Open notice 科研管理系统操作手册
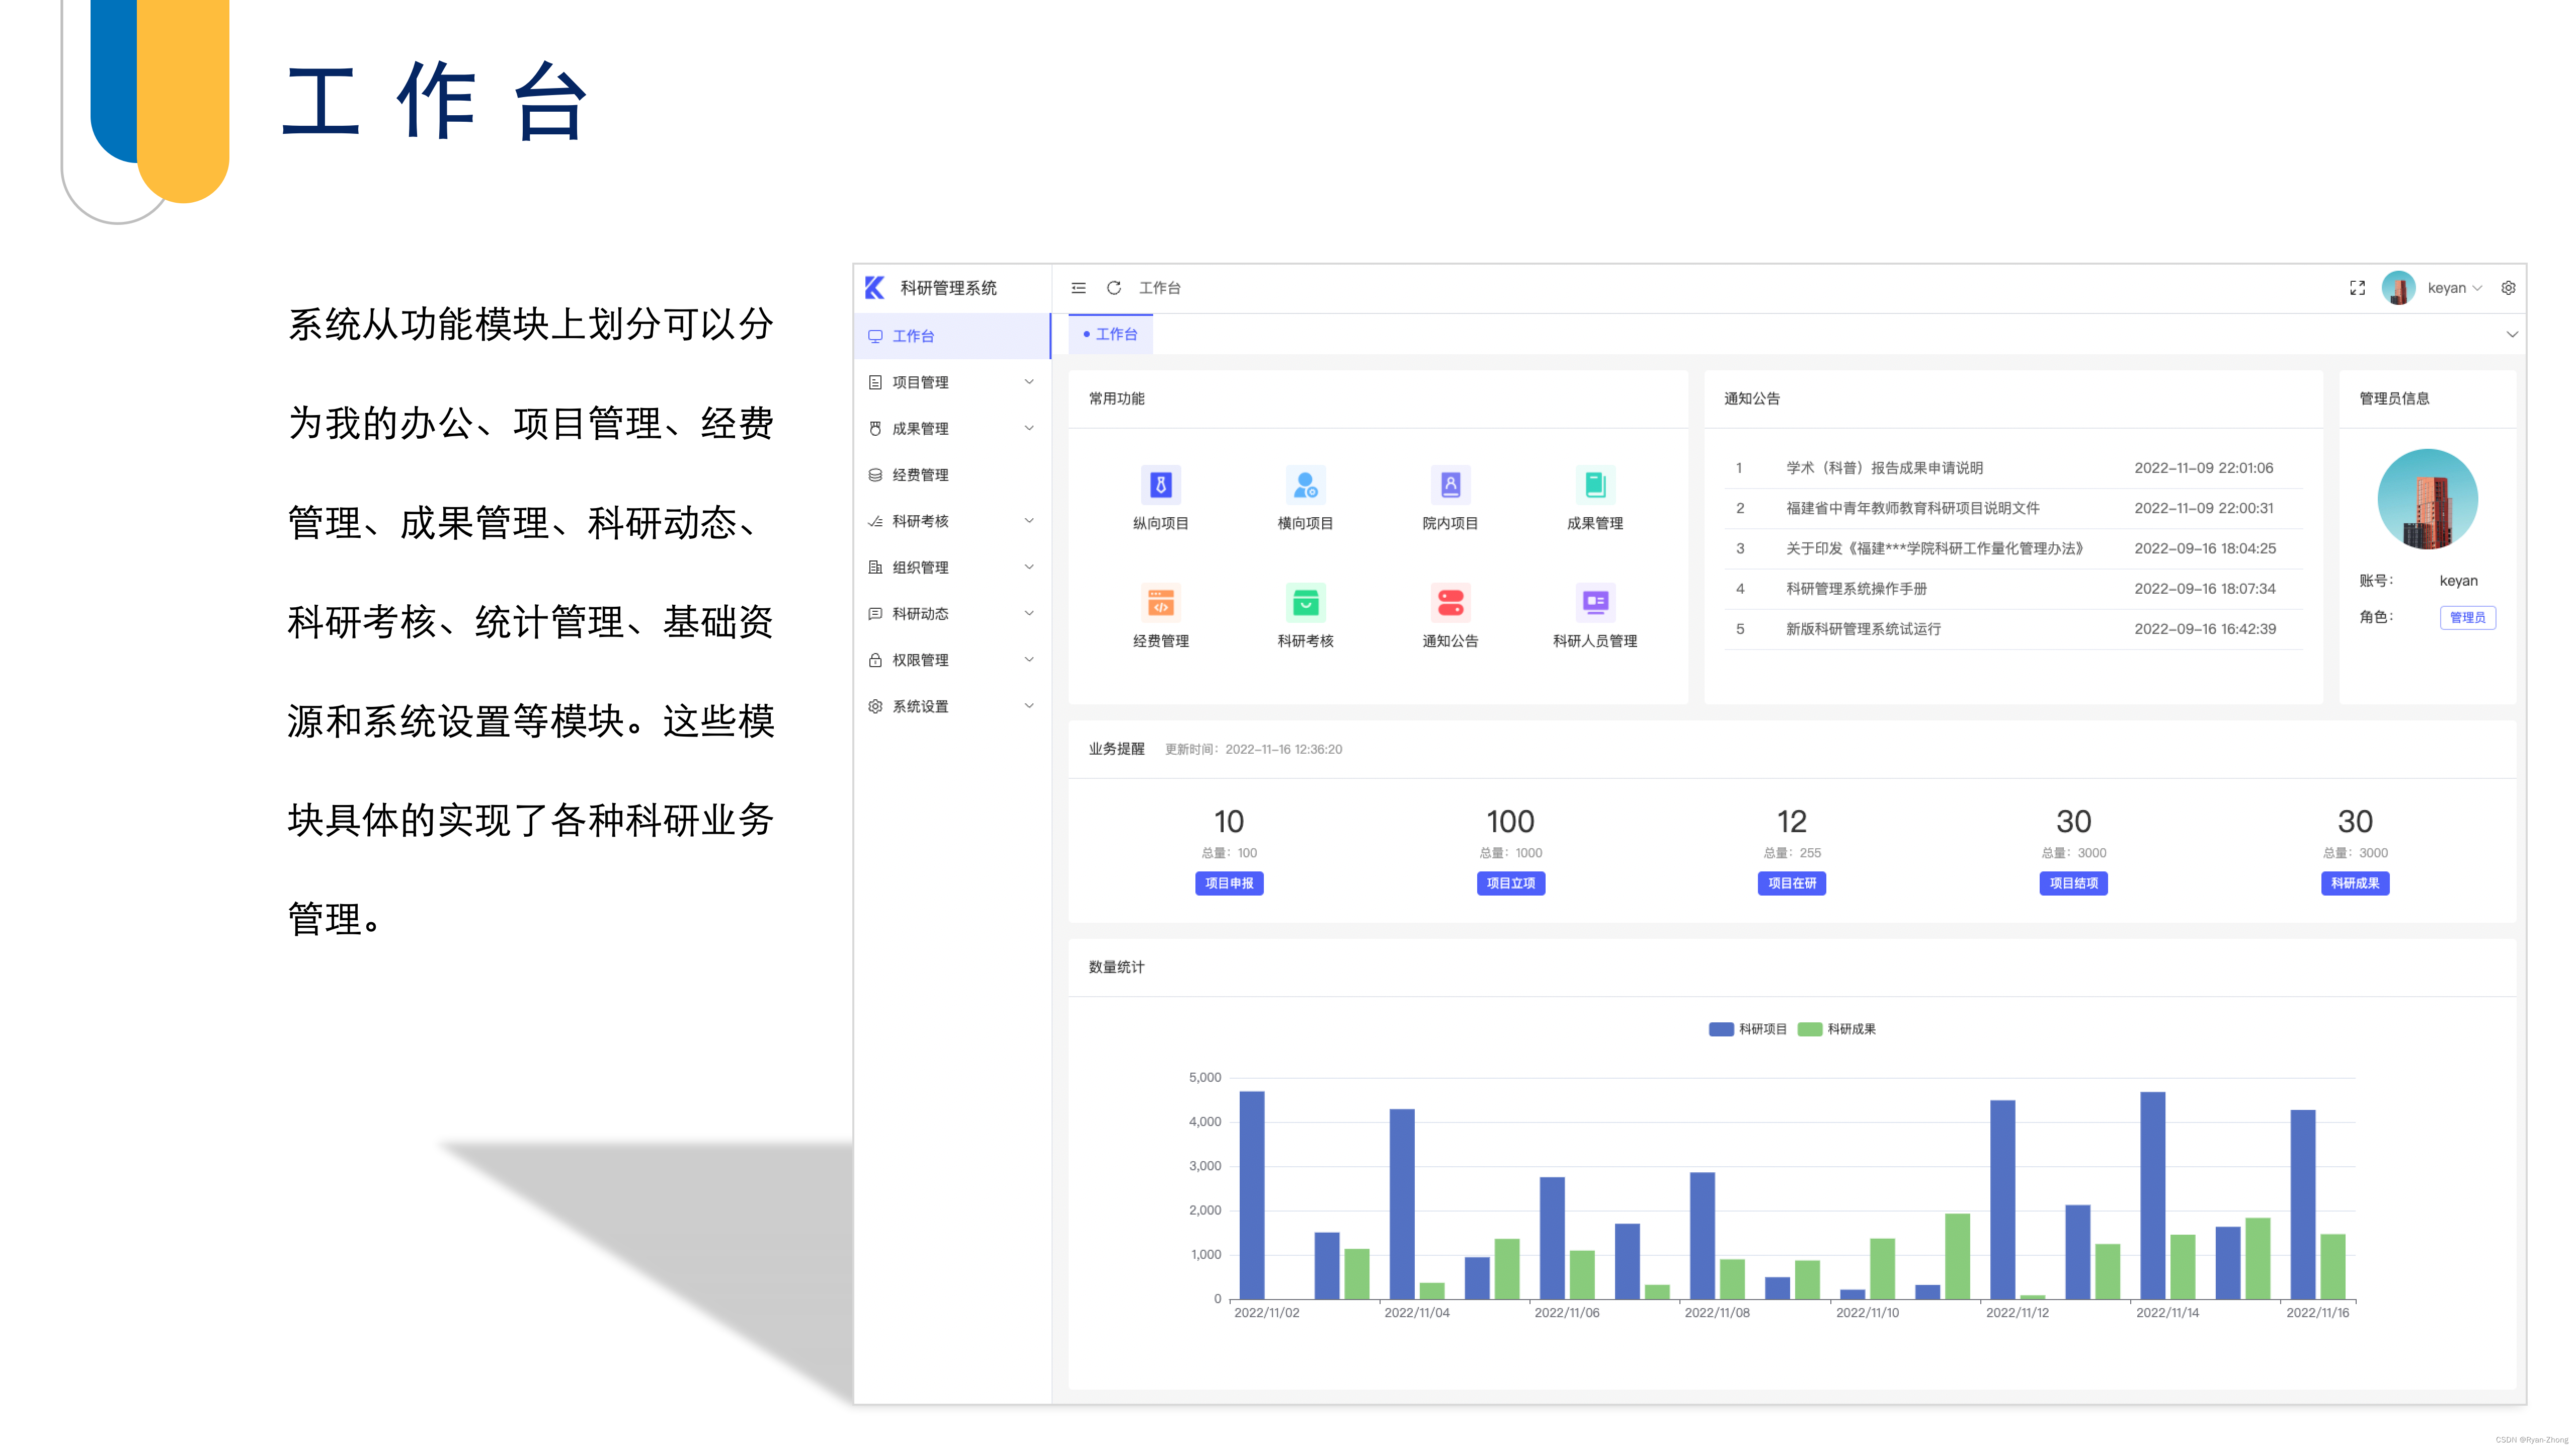The height and width of the screenshot is (1449, 2576). 1856,589
